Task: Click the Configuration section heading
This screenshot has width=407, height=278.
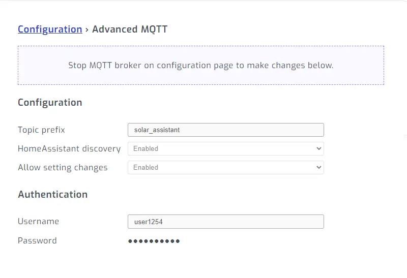Action: point(50,102)
